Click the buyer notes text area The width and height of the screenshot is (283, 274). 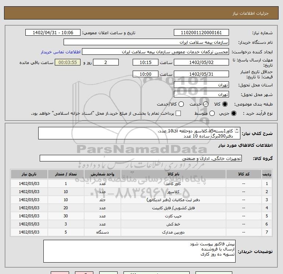[139, 251]
